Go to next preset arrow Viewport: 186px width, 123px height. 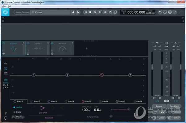[x=78, y=12]
